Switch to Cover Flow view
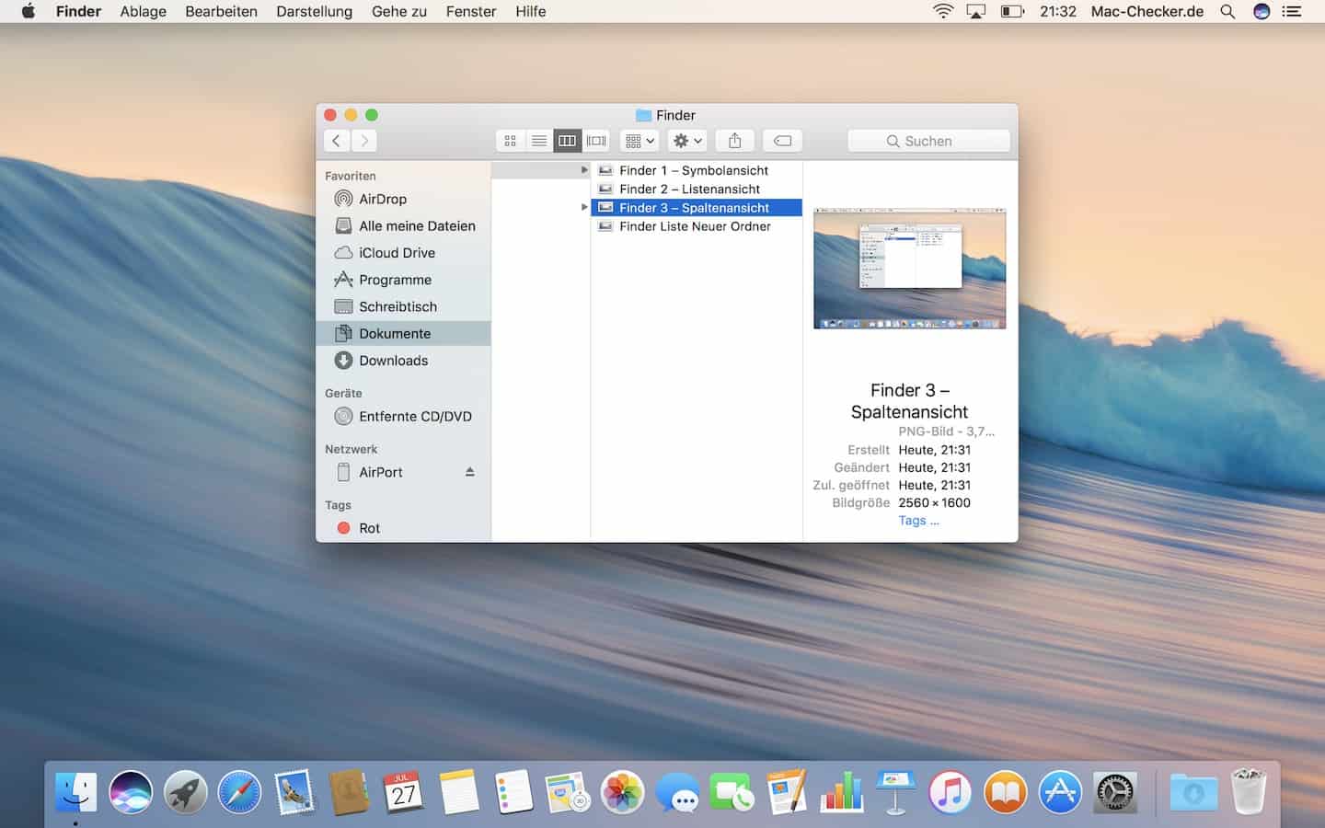Screen dimensions: 1325x828 click(x=596, y=141)
